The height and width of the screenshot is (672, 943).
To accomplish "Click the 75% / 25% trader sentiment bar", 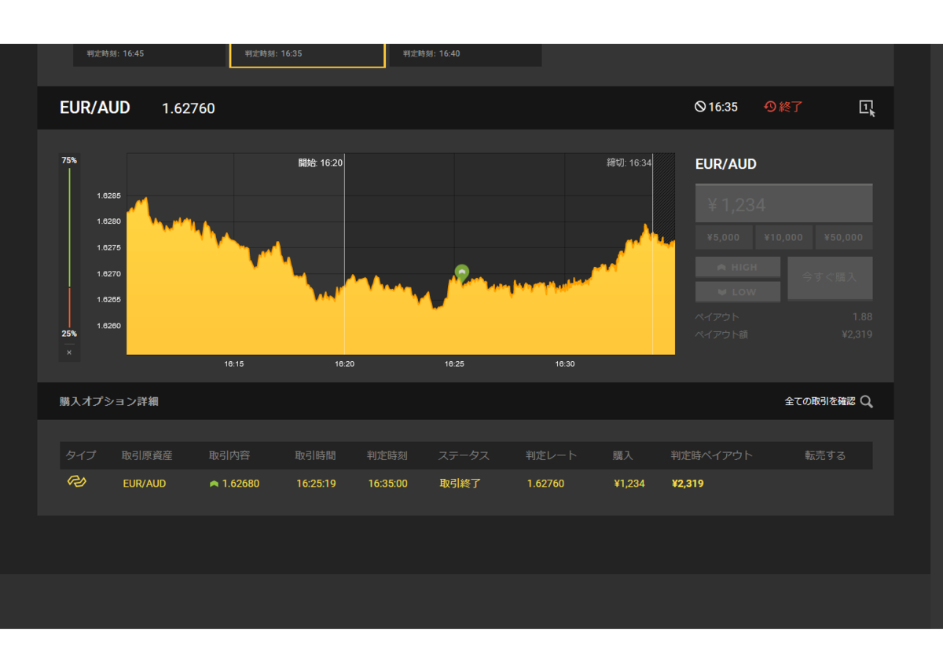I will (x=69, y=247).
